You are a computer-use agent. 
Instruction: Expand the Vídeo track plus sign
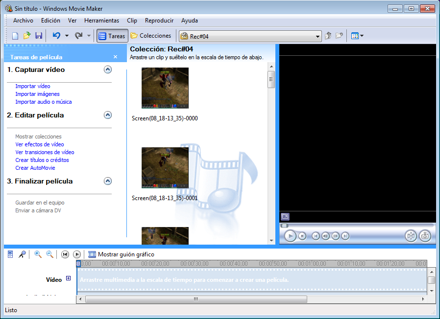[x=68, y=278]
